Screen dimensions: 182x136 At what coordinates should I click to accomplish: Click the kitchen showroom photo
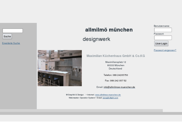60,68
